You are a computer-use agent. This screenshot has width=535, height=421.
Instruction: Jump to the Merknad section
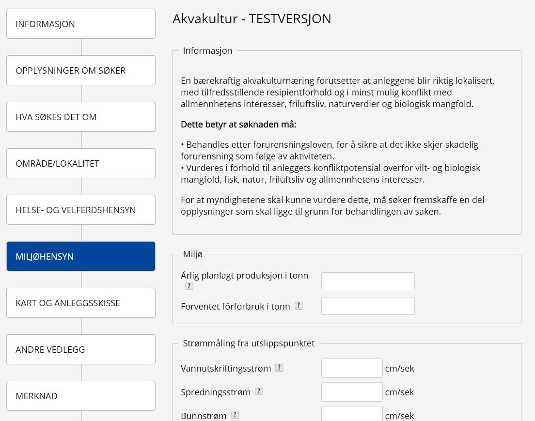pos(81,396)
